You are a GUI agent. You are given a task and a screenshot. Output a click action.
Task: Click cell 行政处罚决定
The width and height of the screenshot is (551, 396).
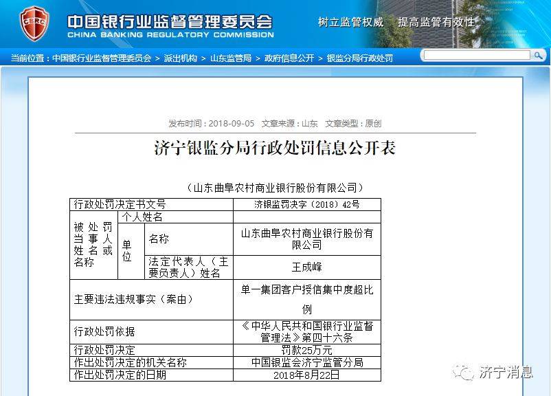(151, 350)
